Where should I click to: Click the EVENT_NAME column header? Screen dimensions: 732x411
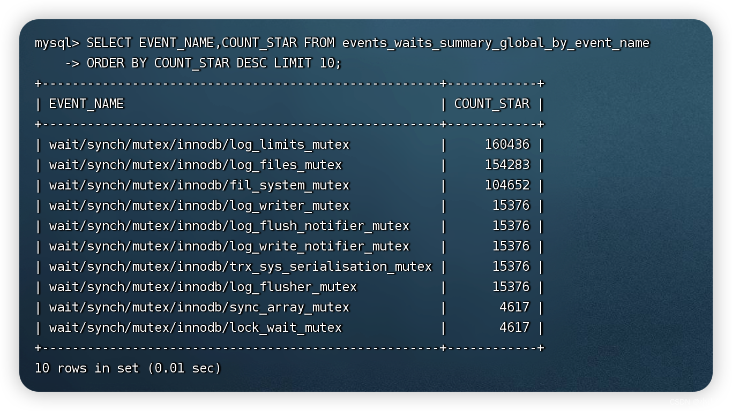click(86, 104)
